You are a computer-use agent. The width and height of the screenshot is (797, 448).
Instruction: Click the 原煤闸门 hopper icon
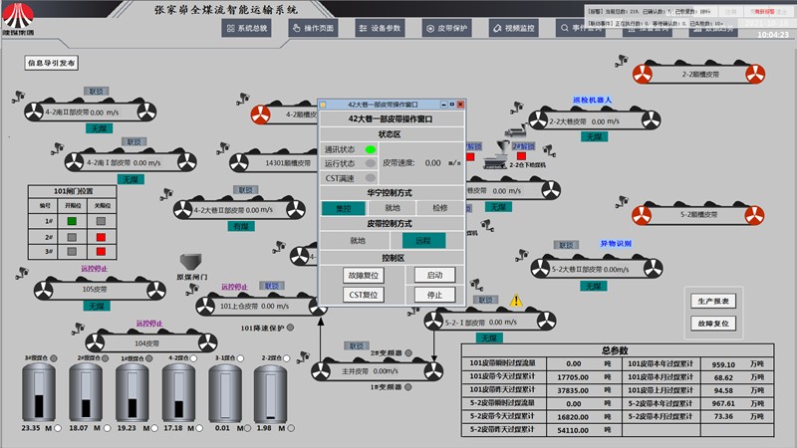point(190,262)
